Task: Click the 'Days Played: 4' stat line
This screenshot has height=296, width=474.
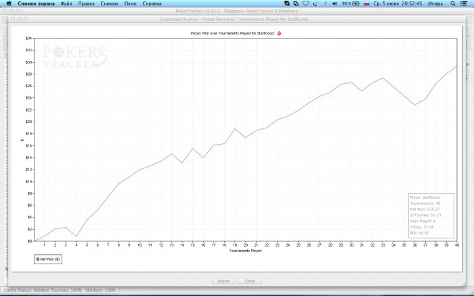Action: click(x=423, y=221)
